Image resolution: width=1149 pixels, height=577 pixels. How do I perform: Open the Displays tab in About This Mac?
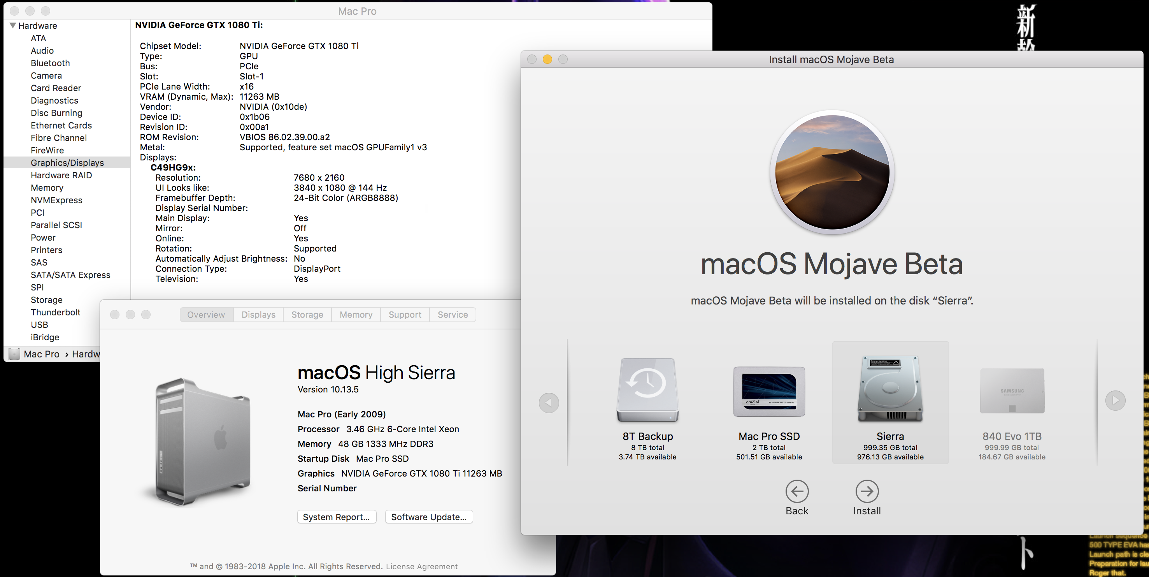[258, 315]
